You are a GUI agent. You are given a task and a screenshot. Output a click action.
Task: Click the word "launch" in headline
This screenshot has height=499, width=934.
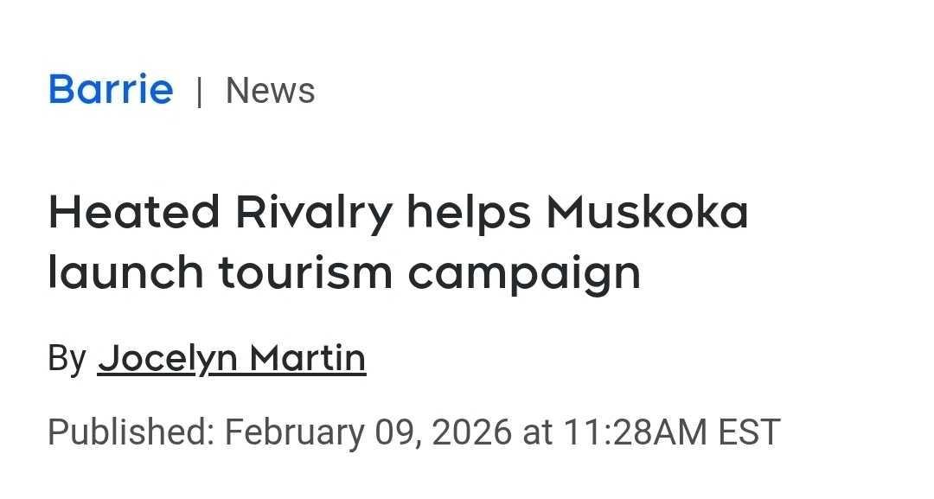(x=124, y=272)
